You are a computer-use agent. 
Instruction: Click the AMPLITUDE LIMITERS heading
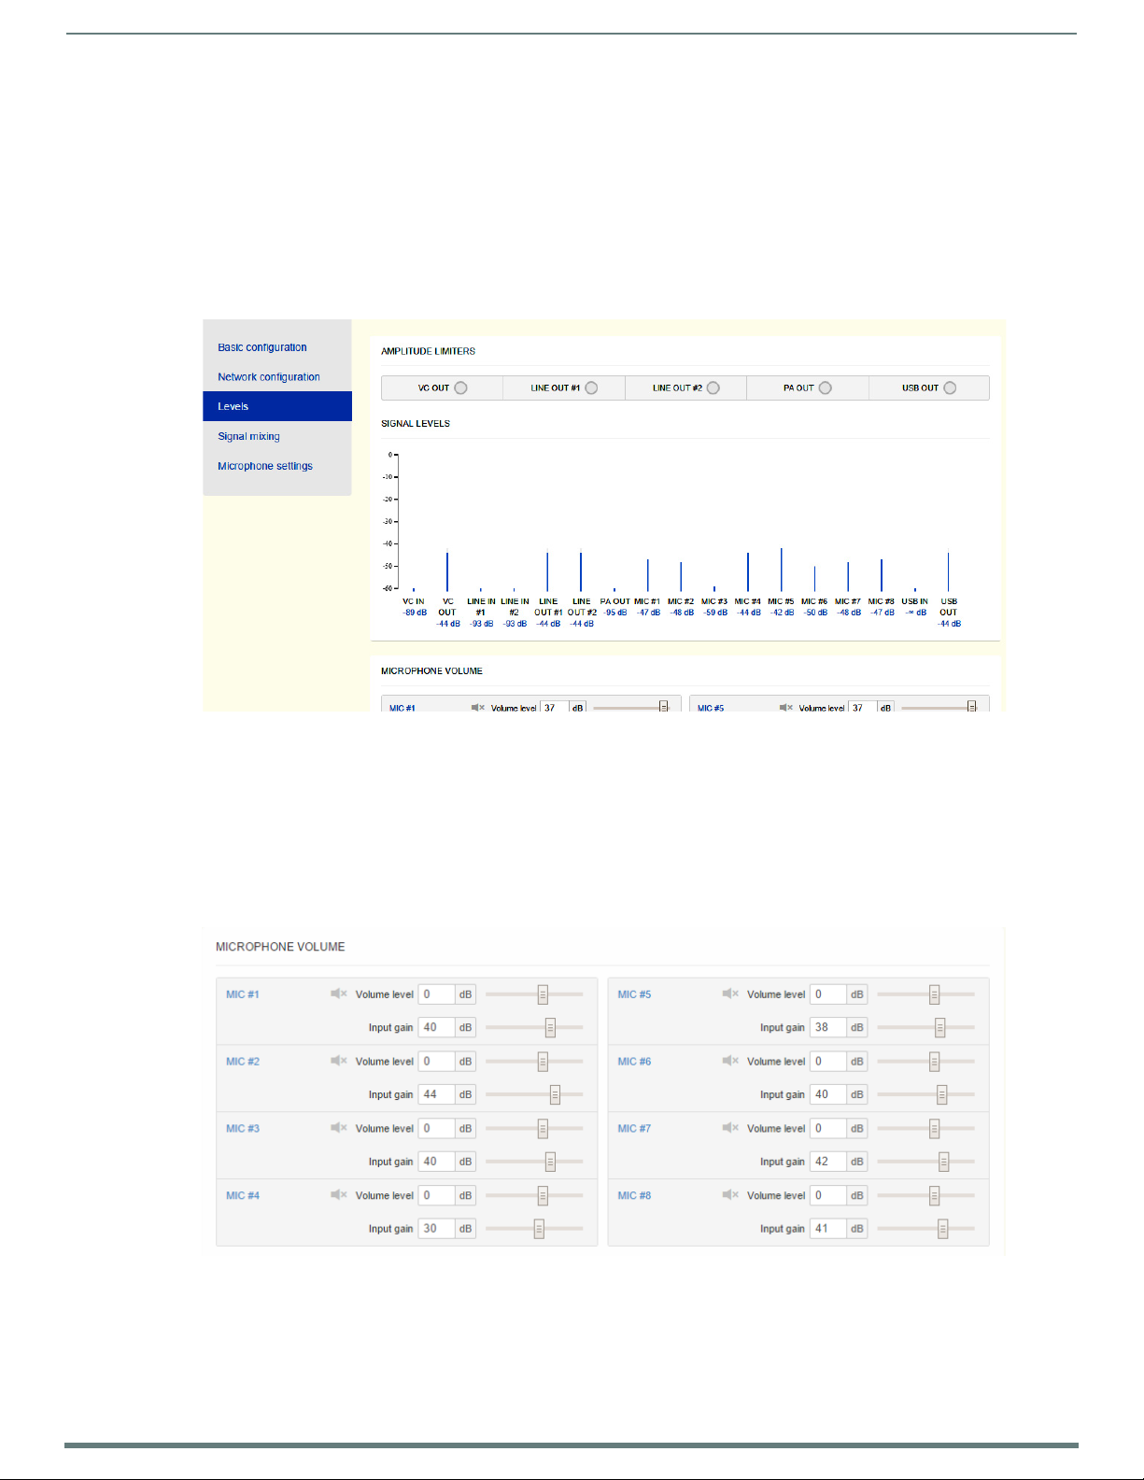(428, 351)
